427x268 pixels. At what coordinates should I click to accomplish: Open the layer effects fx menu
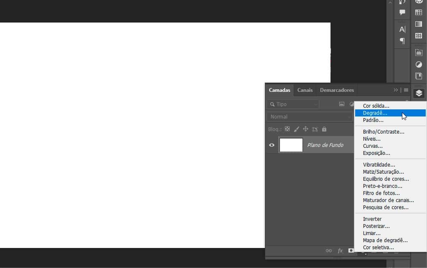pyautogui.click(x=340, y=250)
